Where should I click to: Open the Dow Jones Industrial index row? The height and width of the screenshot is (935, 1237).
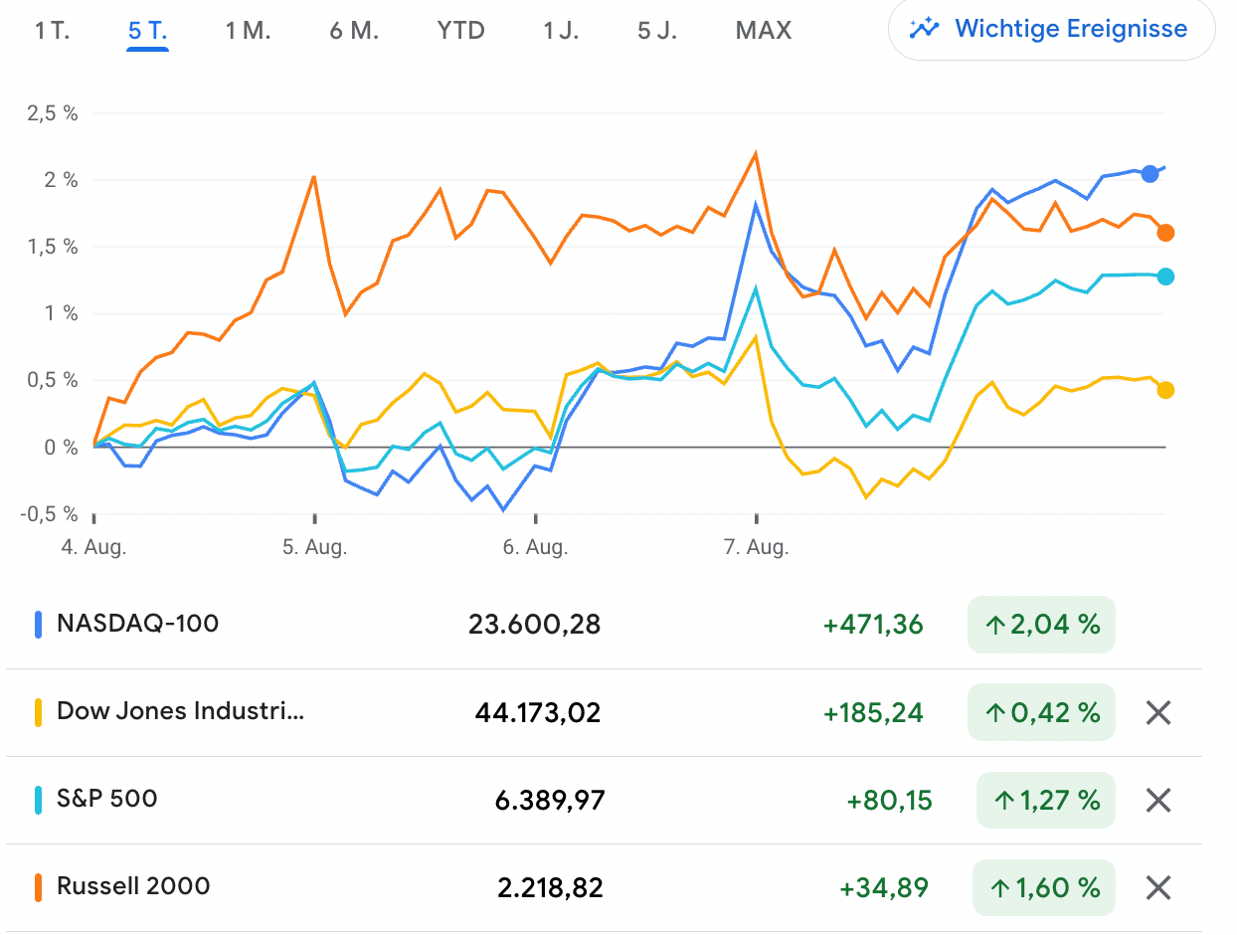(x=604, y=712)
